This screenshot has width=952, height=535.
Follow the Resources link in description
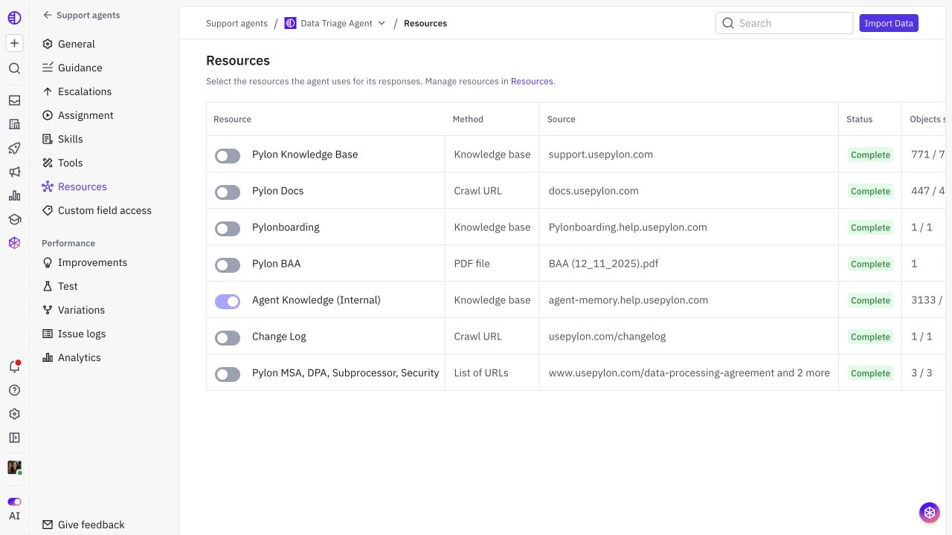pyautogui.click(x=532, y=81)
